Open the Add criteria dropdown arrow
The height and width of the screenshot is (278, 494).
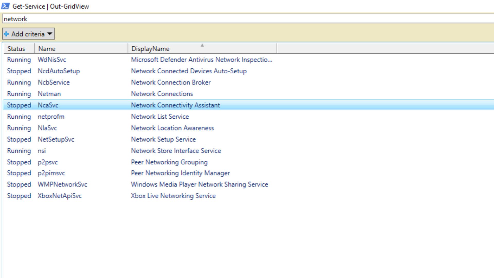click(x=50, y=34)
